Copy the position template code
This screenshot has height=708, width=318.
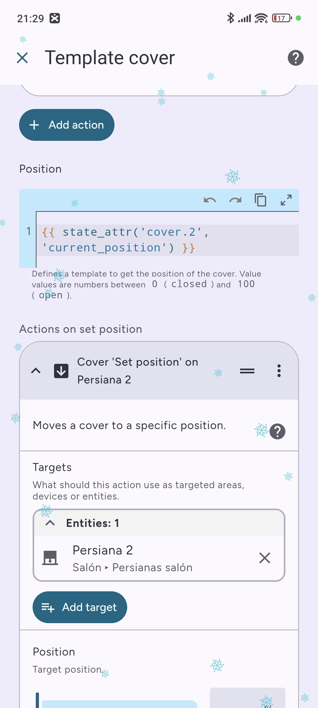pos(260,200)
